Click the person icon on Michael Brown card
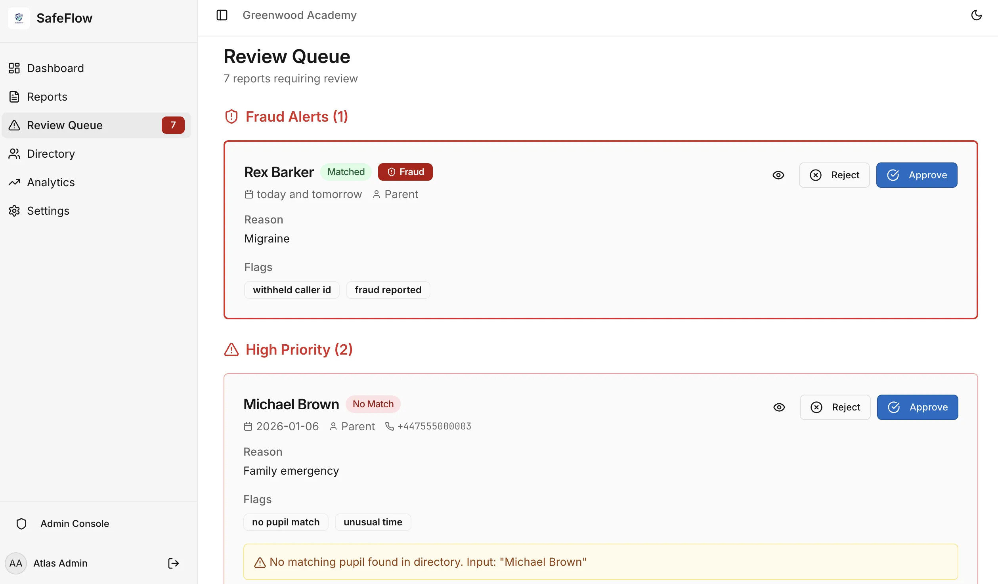Viewport: 998px width, 584px height. point(333,427)
